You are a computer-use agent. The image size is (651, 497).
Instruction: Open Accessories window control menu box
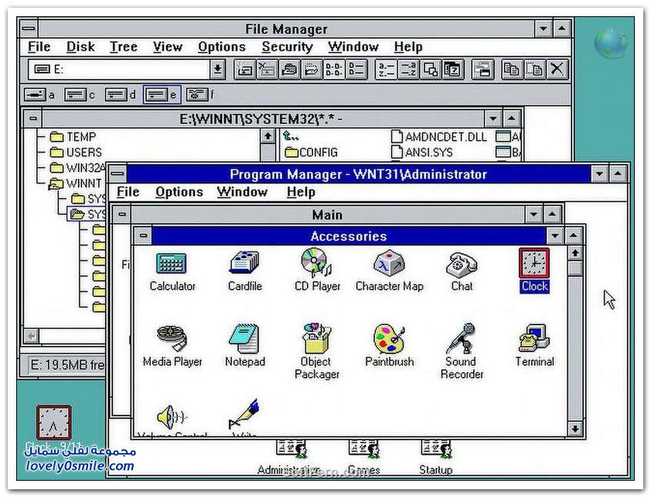click(143, 235)
